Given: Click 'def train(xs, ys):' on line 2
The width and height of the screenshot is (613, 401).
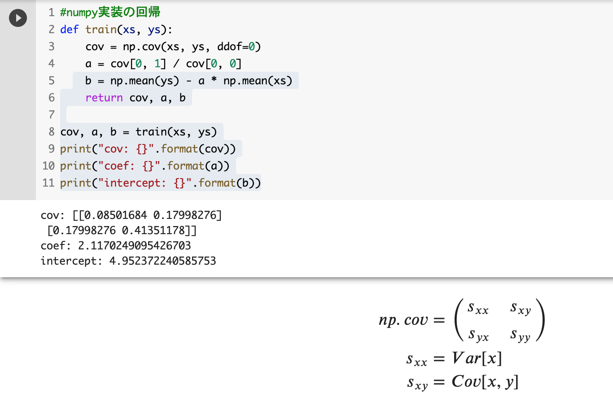Looking at the screenshot, I should (116, 30).
